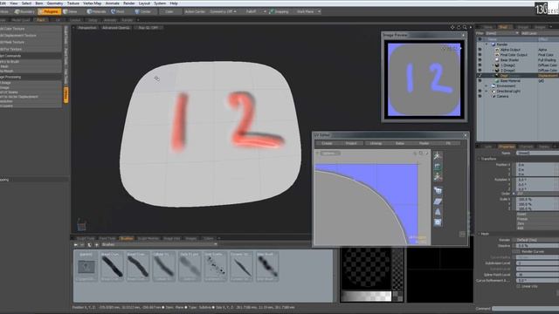559x314 pixels.
Task: Open the Action Center dropdown
Action: [x=195, y=11]
